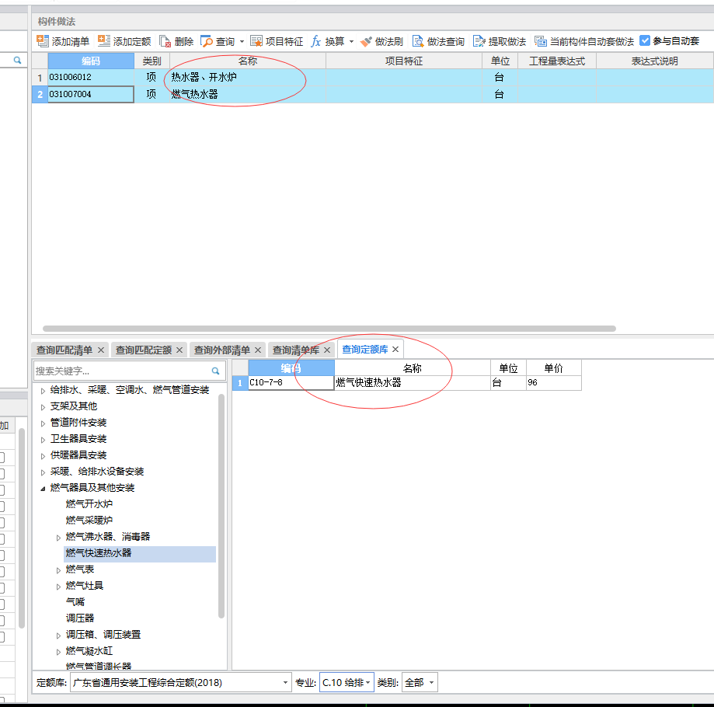This screenshot has height=707, width=714.
Task: Click the 换算 fx icon
Action: tap(315, 41)
